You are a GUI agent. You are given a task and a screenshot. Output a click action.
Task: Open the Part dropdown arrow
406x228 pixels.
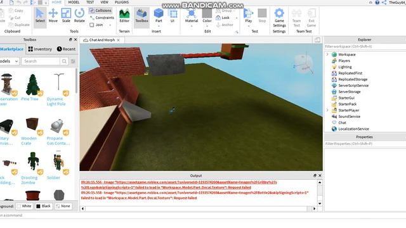click(159, 26)
